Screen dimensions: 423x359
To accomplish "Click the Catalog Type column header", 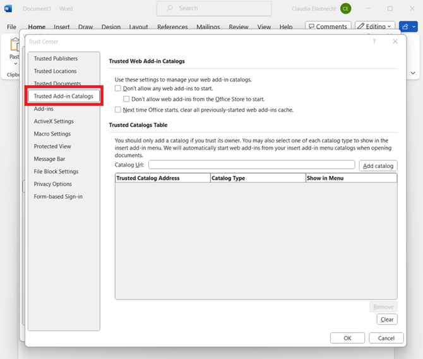I will pyautogui.click(x=258, y=179).
